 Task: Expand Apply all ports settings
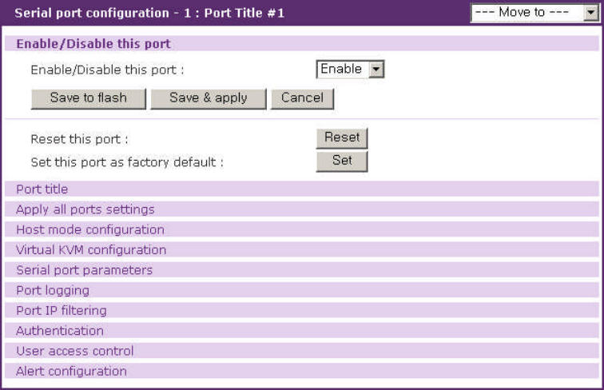[85, 209]
